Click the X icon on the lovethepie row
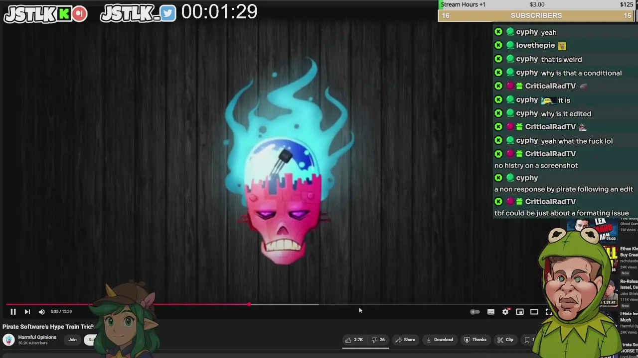This screenshot has width=638, height=358. 498,45
